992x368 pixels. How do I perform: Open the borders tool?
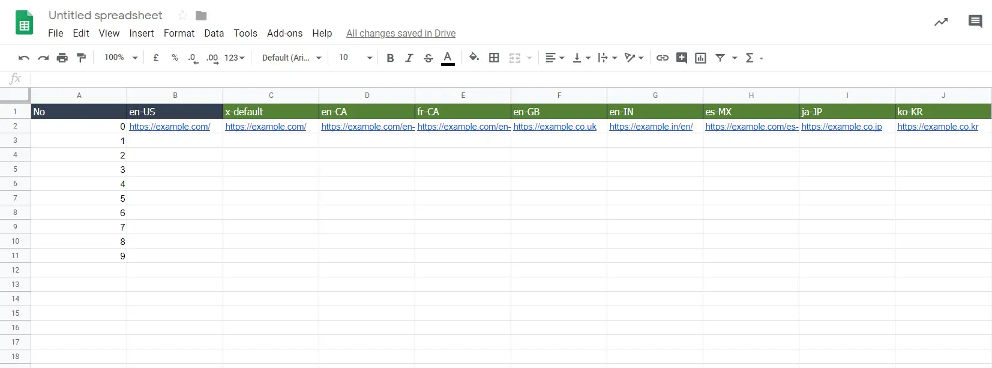pos(494,58)
